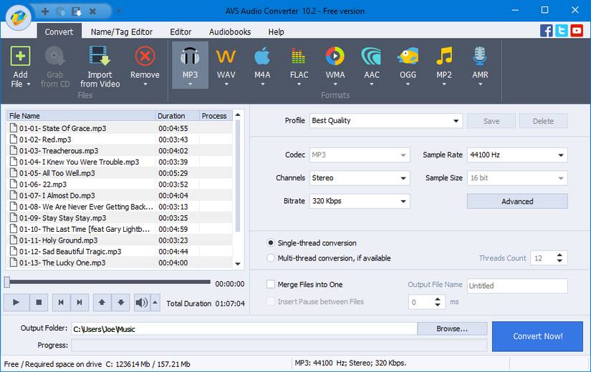Select MP3 output format
591x372 pixels.
click(x=190, y=65)
